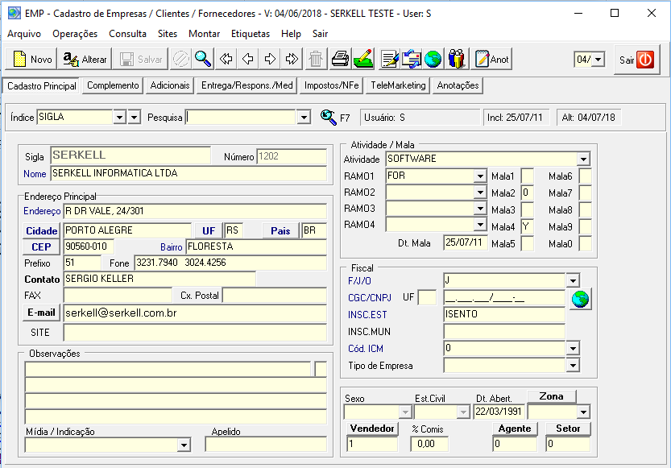Click the Pais button

point(280,231)
